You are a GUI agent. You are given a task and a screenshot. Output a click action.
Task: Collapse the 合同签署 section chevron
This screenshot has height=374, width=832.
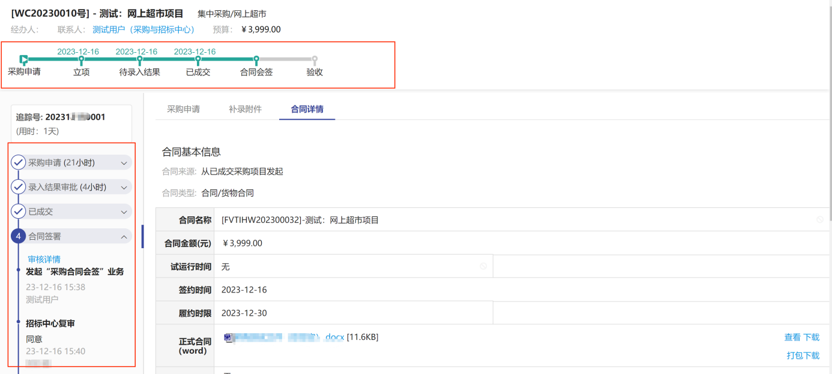pyautogui.click(x=124, y=236)
